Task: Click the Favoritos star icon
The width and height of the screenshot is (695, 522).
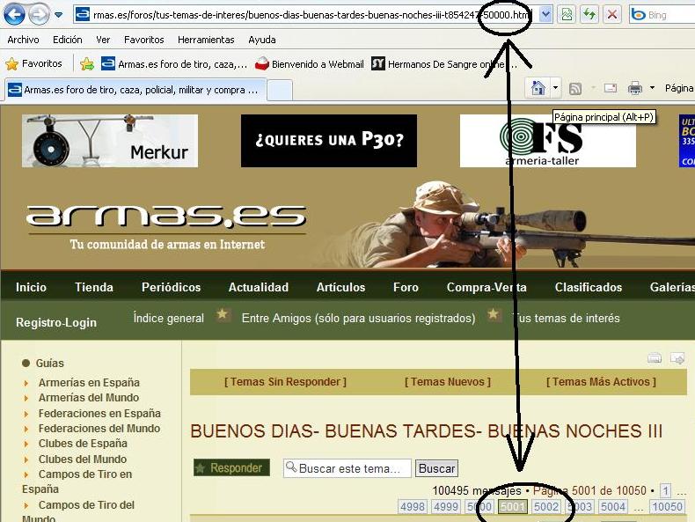Action: tap(12, 63)
